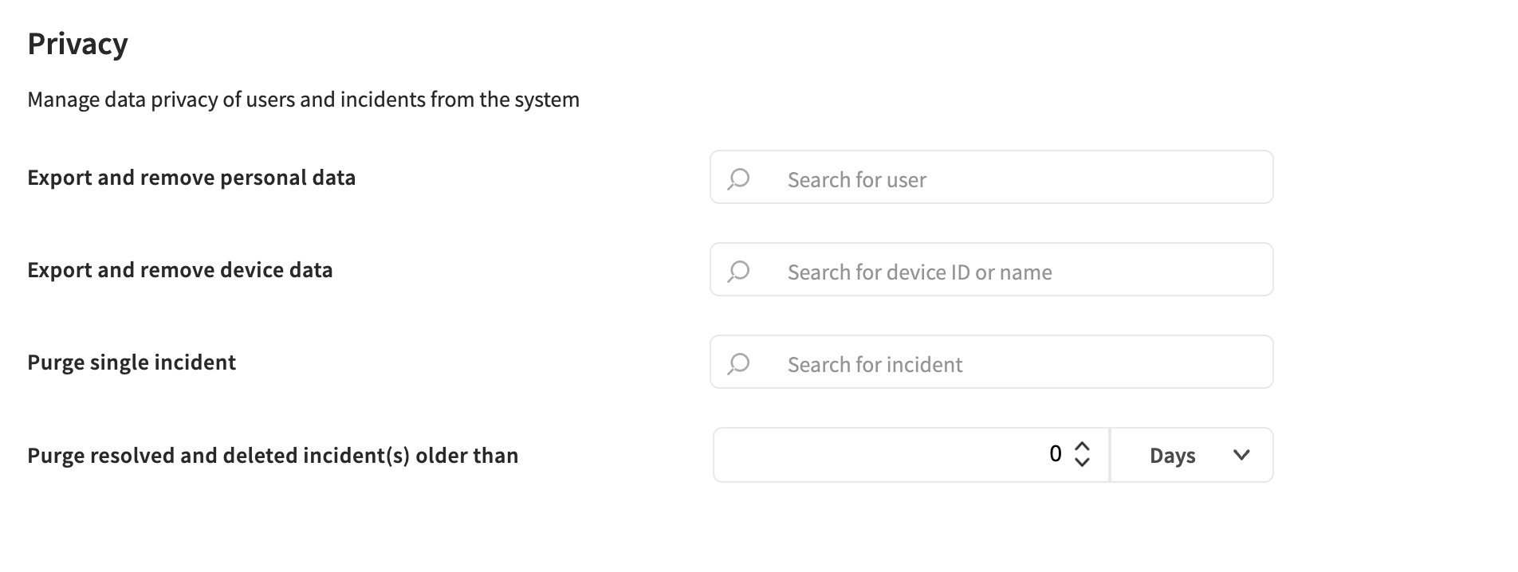Expand the Days dropdown chevron

click(1241, 455)
